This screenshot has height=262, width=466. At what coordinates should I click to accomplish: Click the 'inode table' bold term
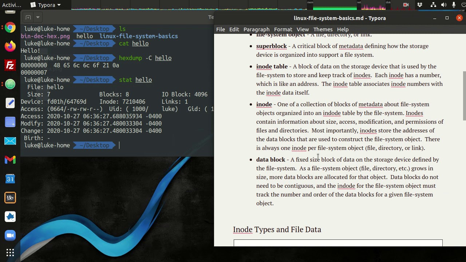point(272,66)
